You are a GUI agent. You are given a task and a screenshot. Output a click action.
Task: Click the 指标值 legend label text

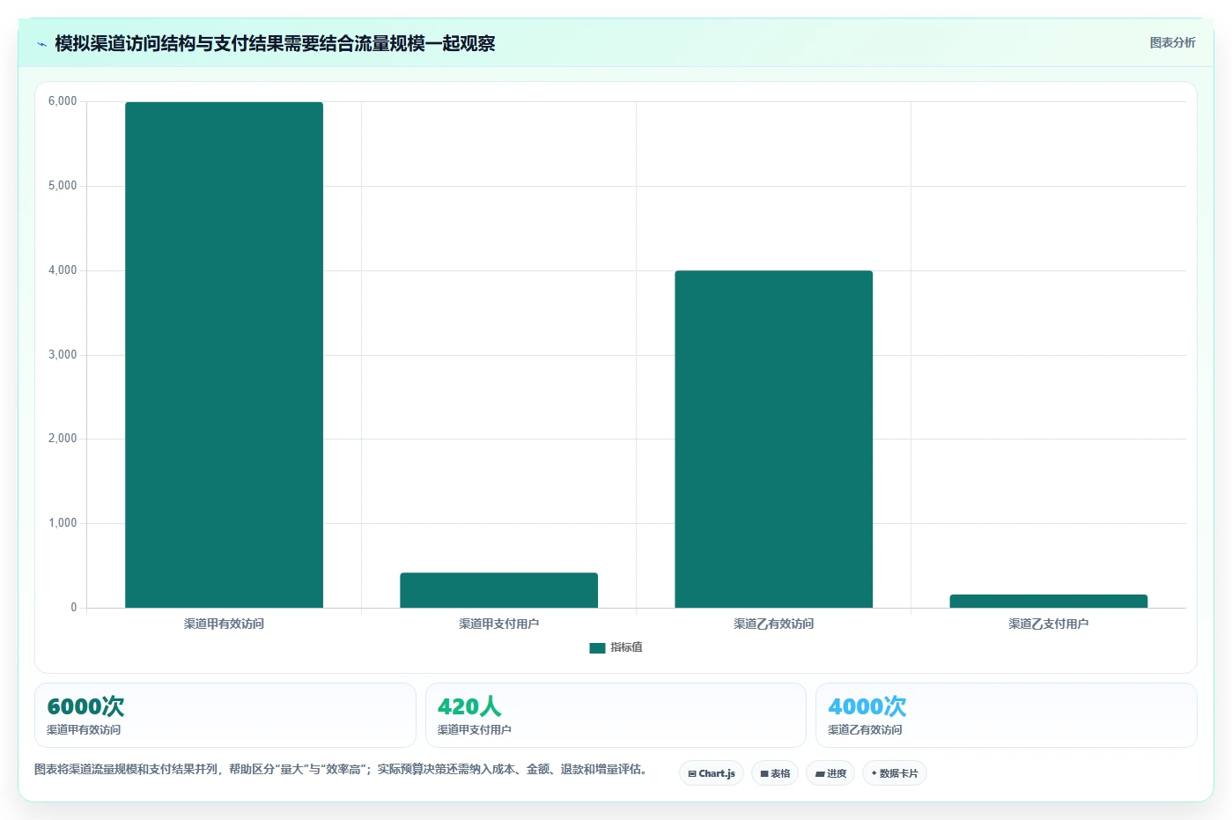pos(626,647)
